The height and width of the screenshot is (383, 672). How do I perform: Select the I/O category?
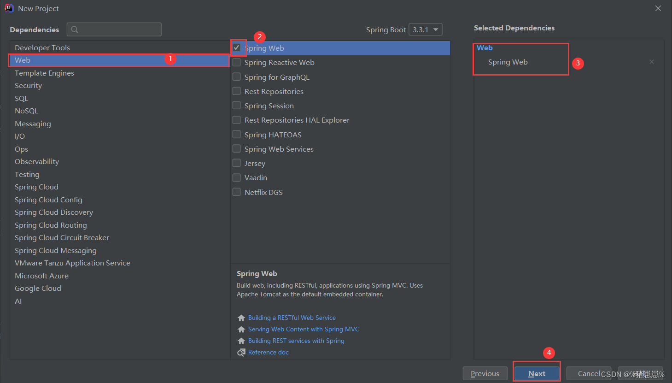119,136
